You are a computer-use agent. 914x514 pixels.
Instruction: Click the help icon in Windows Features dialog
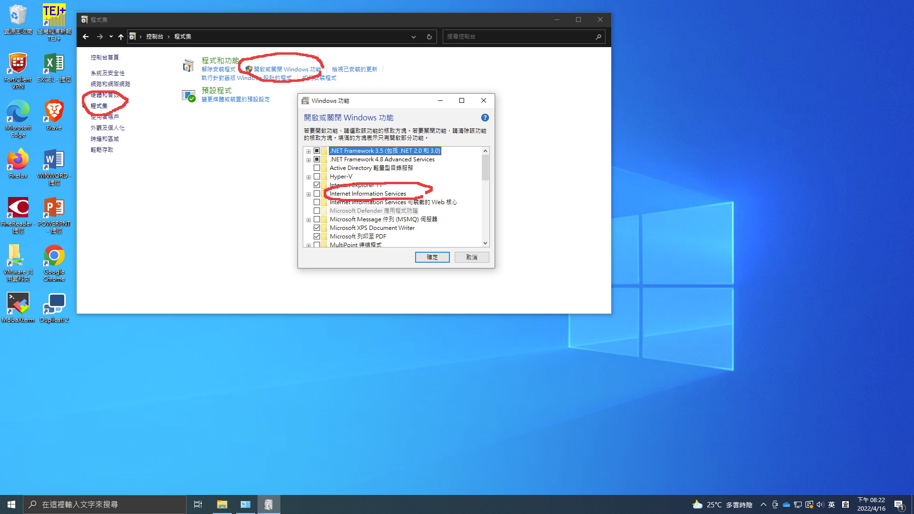point(485,118)
